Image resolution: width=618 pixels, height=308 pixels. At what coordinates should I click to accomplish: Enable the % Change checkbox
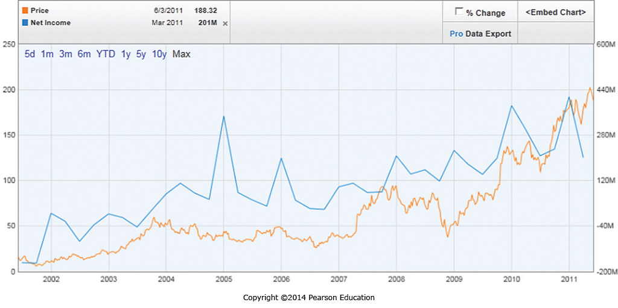click(459, 11)
